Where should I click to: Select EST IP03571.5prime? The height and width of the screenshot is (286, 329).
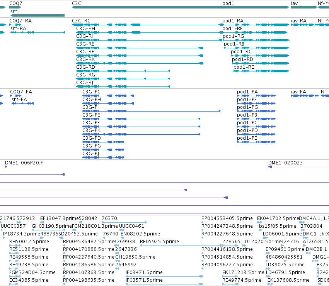[144, 280]
